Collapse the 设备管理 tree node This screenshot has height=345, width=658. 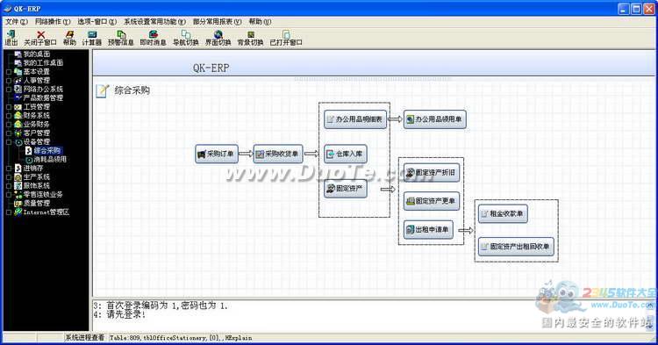click(9, 142)
